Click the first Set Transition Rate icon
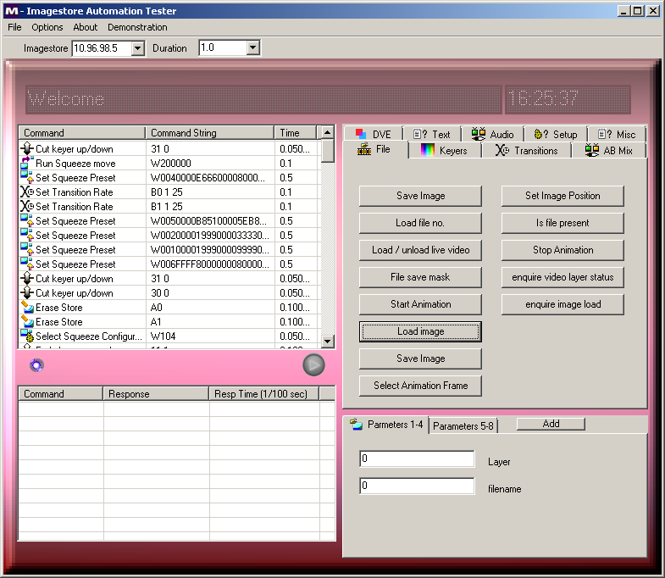This screenshot has height=578, width=665. coord(26,192)
